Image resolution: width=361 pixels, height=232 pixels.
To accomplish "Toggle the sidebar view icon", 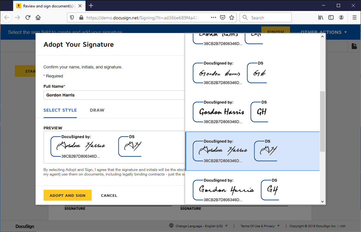I will [x=331, y=17].
